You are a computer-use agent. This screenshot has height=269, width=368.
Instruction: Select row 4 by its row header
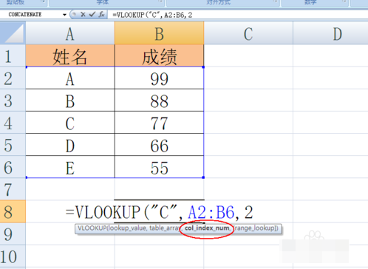(13, 123)
